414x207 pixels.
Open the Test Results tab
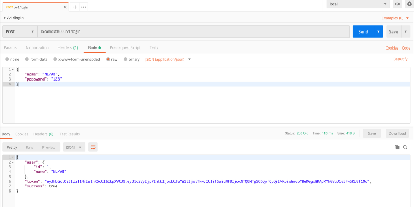(x=69, y=134)
